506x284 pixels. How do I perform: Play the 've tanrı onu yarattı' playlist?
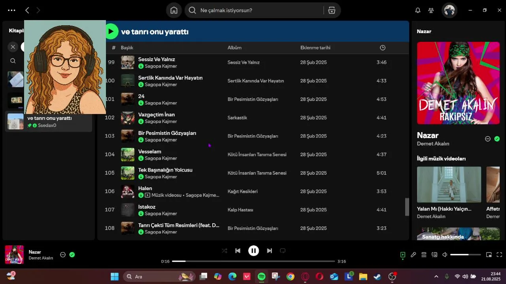click(x=111, y=32)
